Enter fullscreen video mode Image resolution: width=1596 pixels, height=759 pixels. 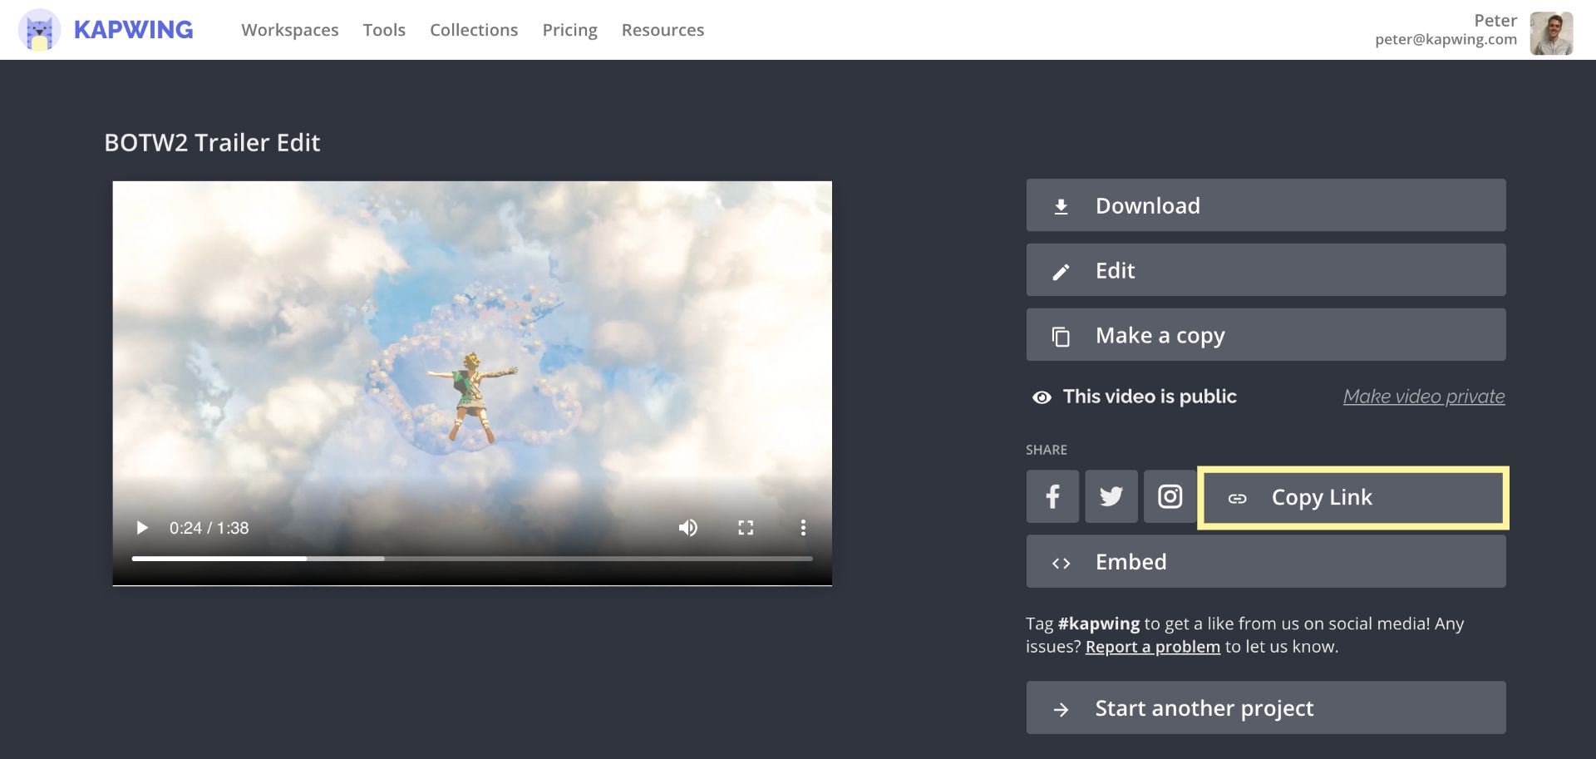pyautogui.click(x=746, y=528)
